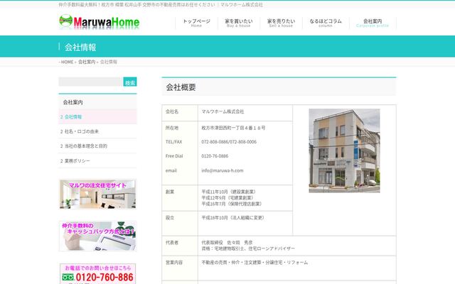Focus the sidebar search input field
Screen dimensions: 455x284
[91, 82]
